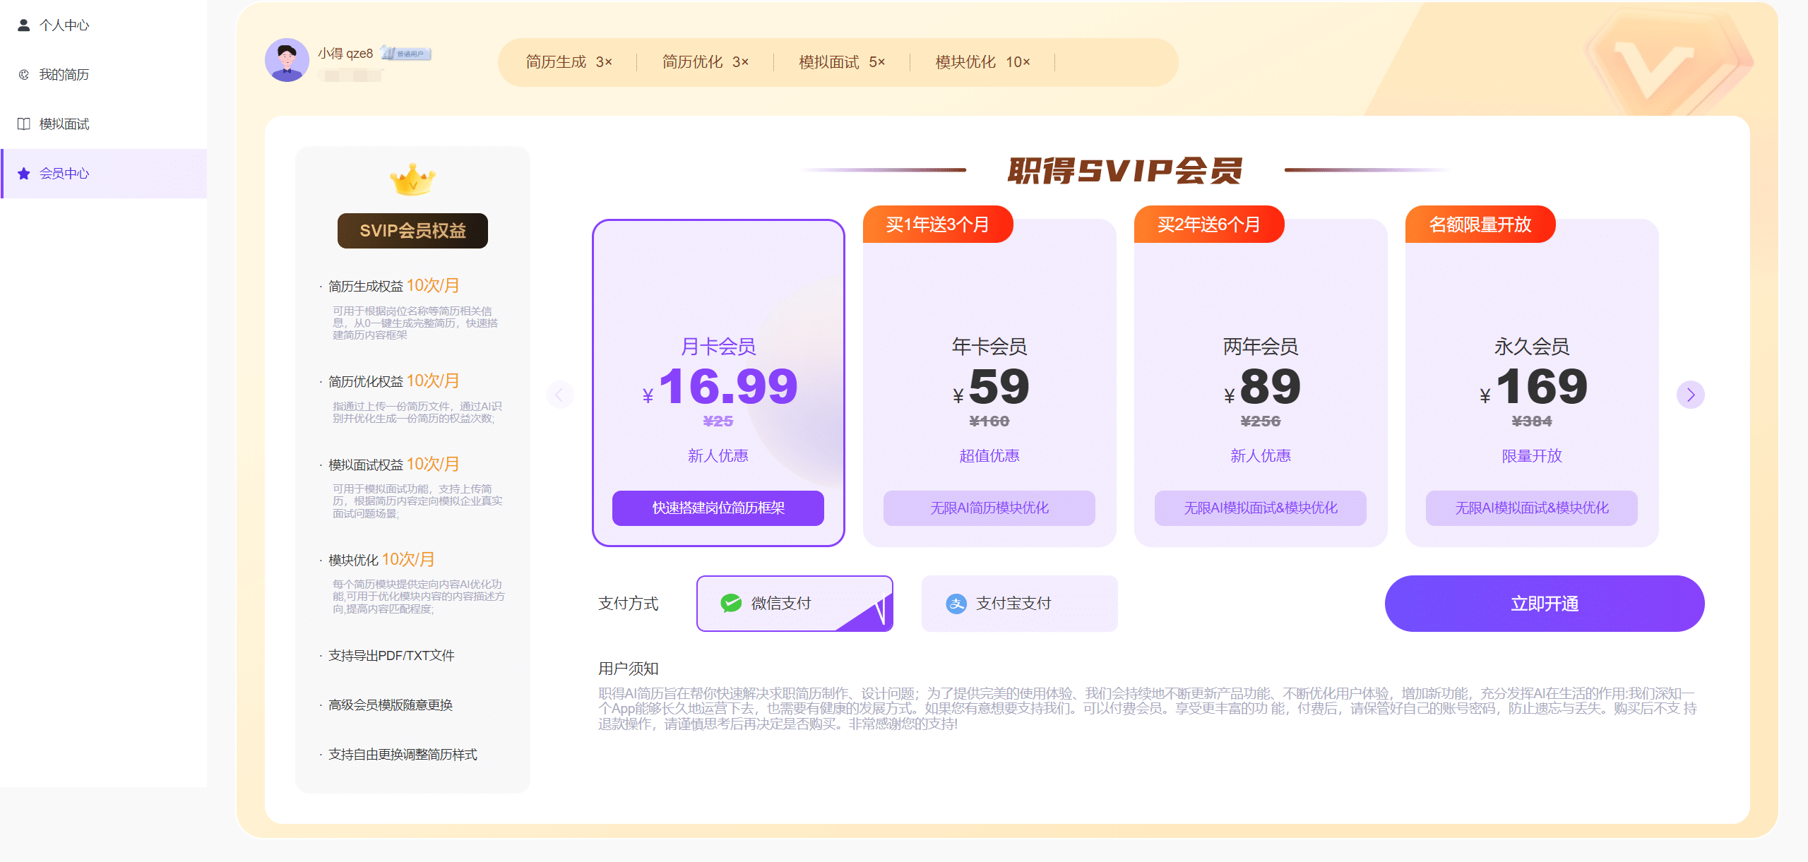Viewport: 1808px width, 862px height.
Task: Navigate to 个人中心 in left menu
Action: [65, 25]
